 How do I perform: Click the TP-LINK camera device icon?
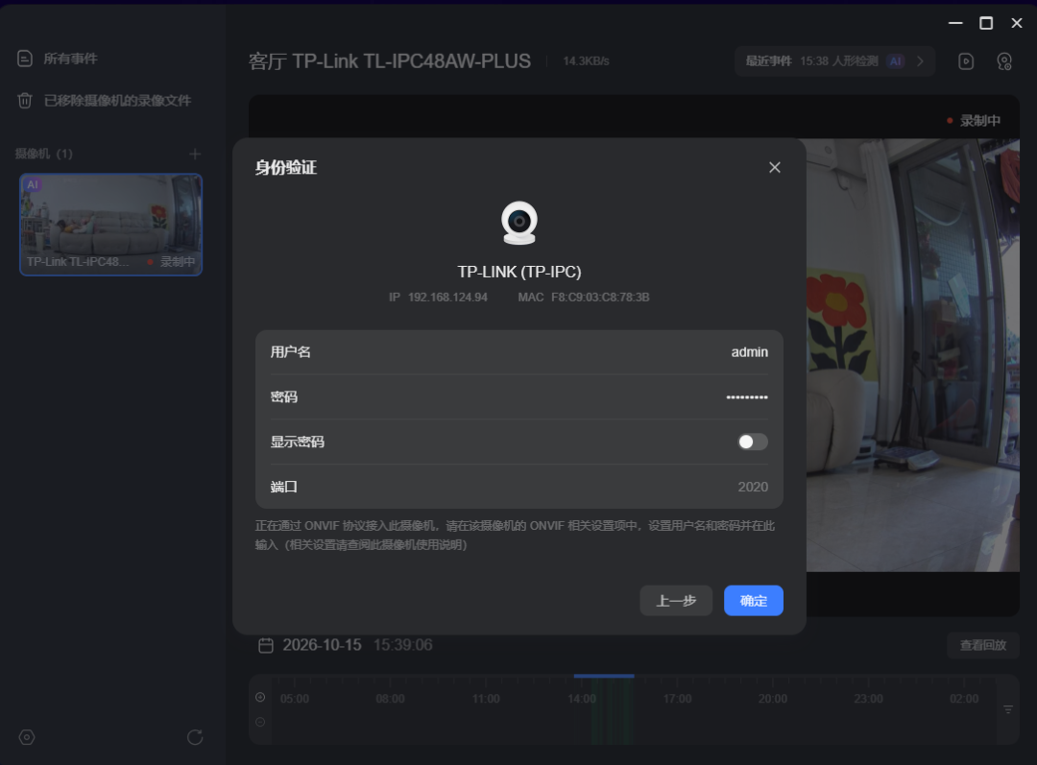point(519,223)
